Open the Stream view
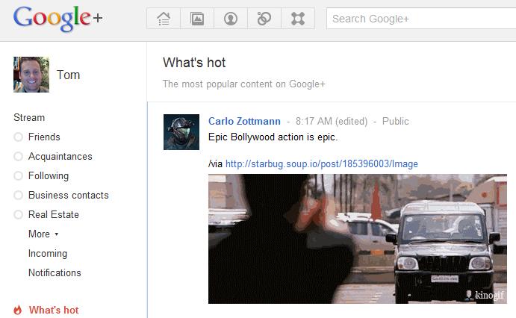Image resolution: width=516 pixels, height=318 pixels. (29, 117)
